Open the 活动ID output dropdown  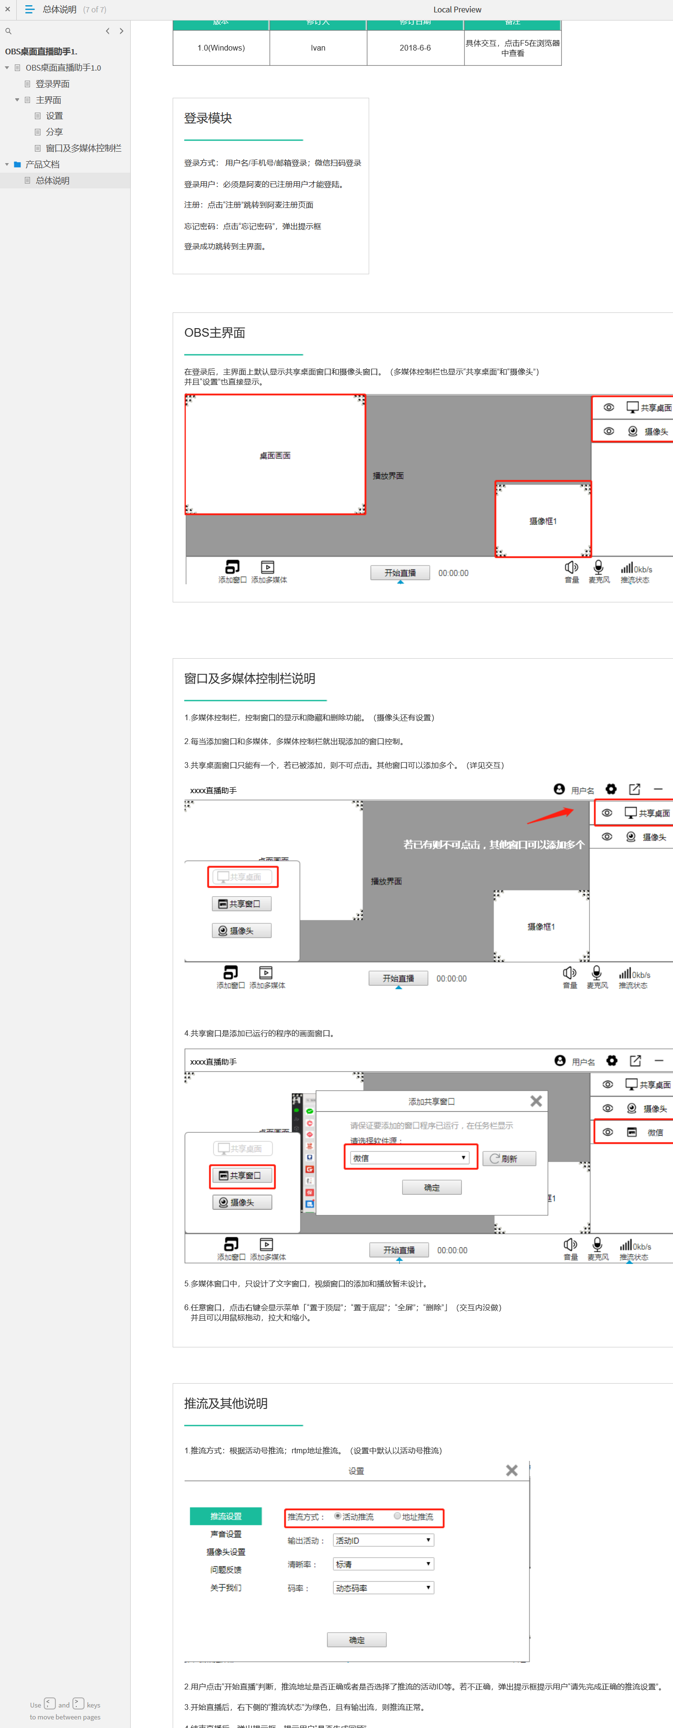(x=383, y=1540)
